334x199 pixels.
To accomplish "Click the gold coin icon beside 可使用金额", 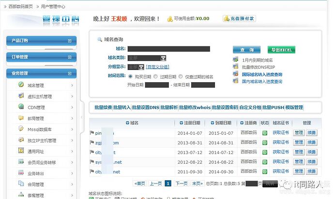I will click(x=170, y=19).
